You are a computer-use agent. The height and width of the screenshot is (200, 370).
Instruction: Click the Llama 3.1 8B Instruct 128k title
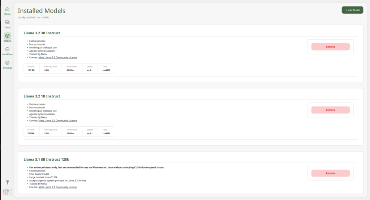[46, 160]
